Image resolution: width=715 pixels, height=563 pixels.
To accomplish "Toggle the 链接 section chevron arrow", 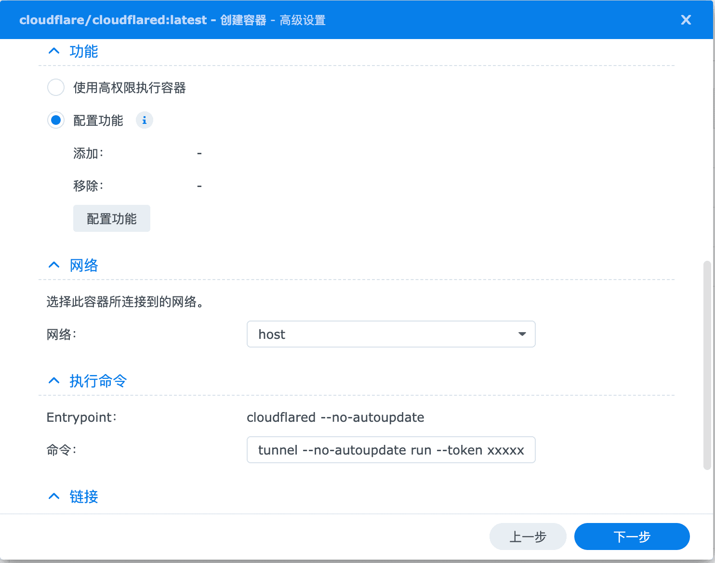I will 54,496.
